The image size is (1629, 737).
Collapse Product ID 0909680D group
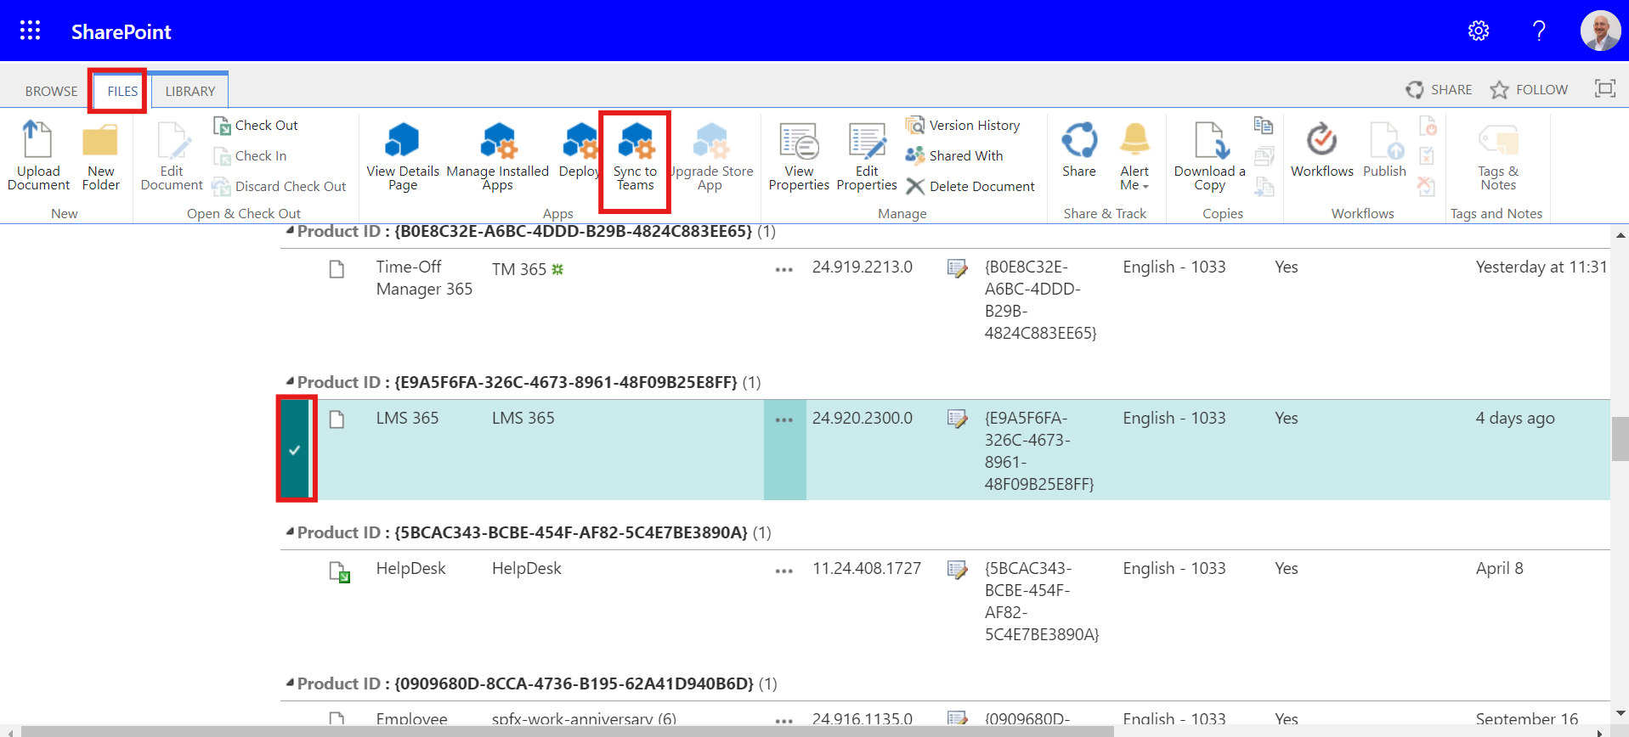coord(291,684)
